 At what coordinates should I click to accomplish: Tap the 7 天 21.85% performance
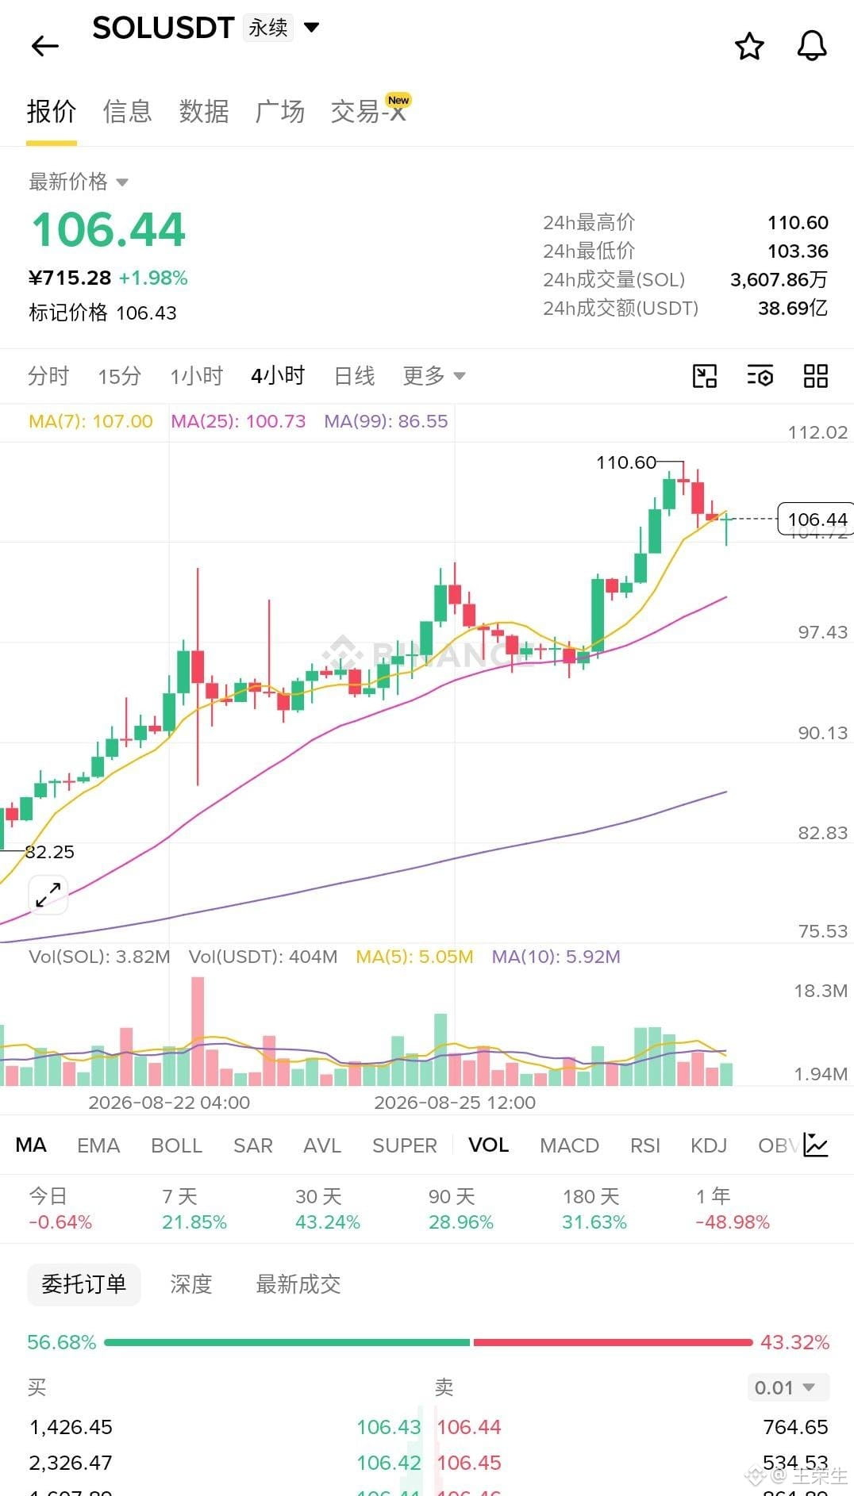[194, 1209]
